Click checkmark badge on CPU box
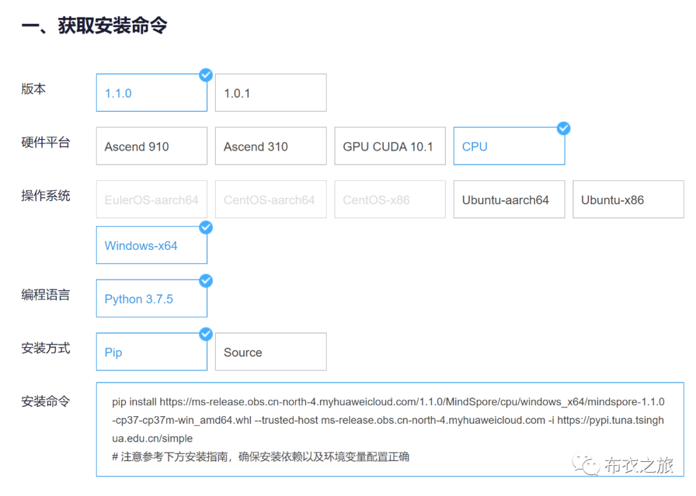 point(563,128)
